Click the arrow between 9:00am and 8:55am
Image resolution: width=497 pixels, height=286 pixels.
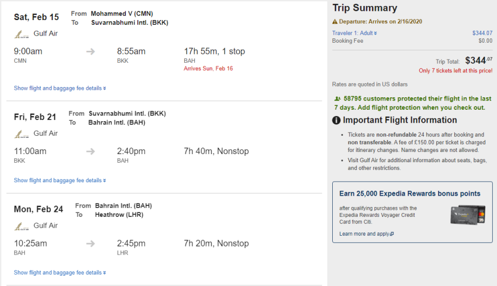[91, 51]
